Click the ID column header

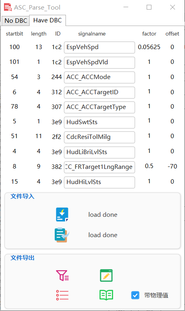click(x=58, y=34)
